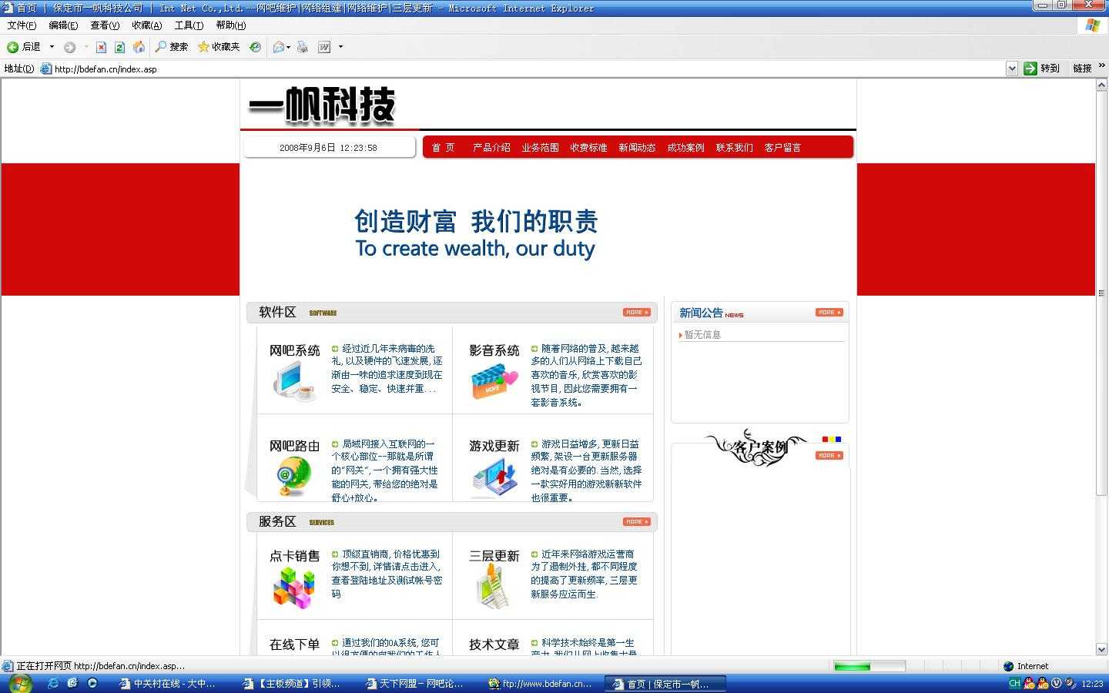Click the Mail envelope icon

279,47
